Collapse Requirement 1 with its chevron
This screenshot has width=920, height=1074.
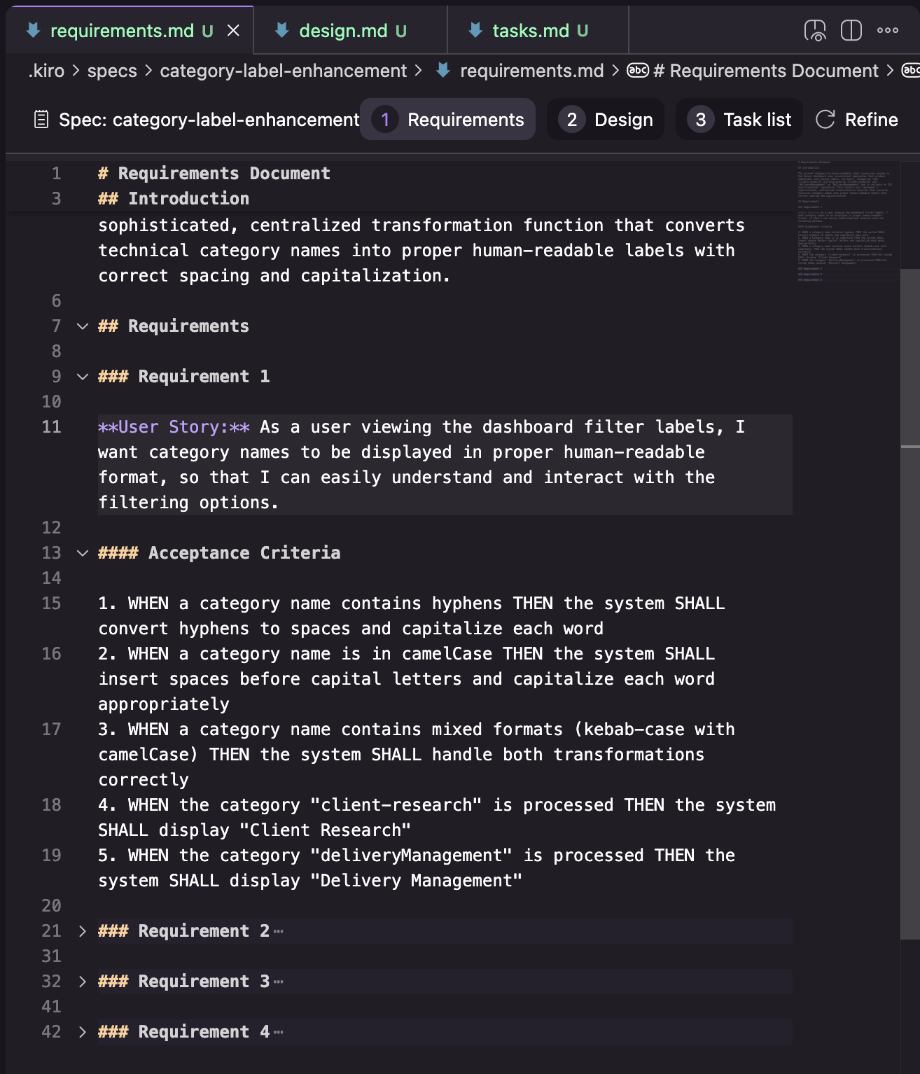click(82, 376)
